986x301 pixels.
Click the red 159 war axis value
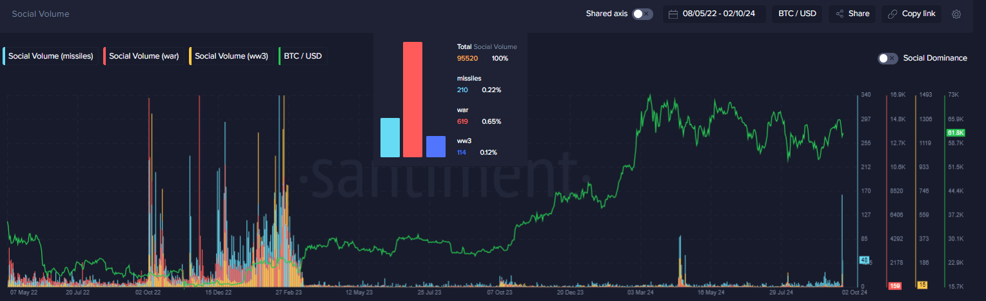click(x=894, y=286)
